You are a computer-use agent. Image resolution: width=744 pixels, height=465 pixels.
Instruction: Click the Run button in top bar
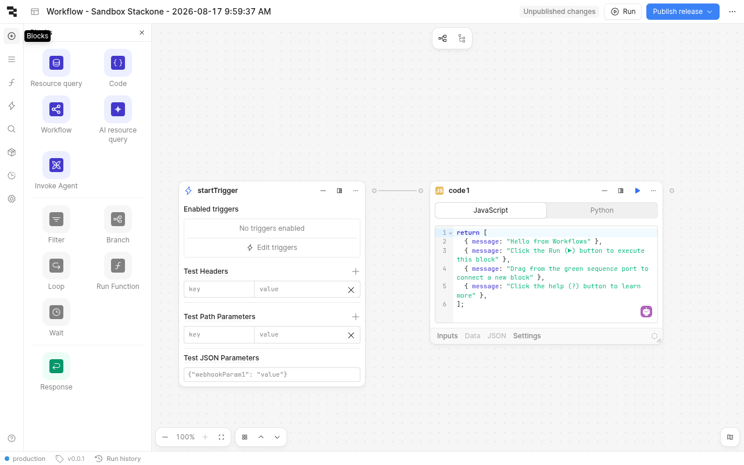click(623, 12)
